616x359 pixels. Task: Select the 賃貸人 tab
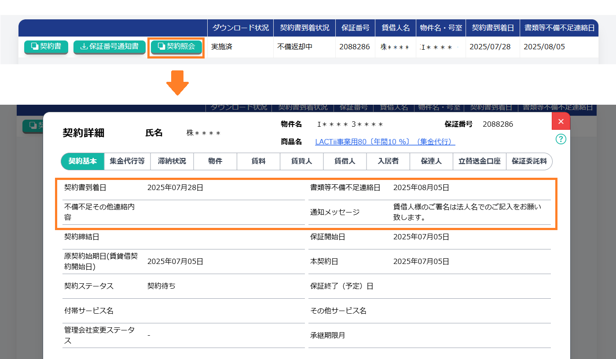pos(301,161)
